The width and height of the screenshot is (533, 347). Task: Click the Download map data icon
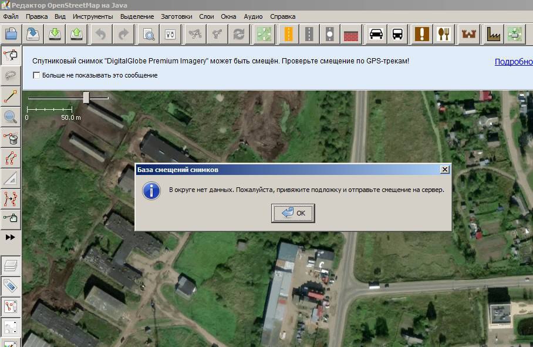coord(55,34)
